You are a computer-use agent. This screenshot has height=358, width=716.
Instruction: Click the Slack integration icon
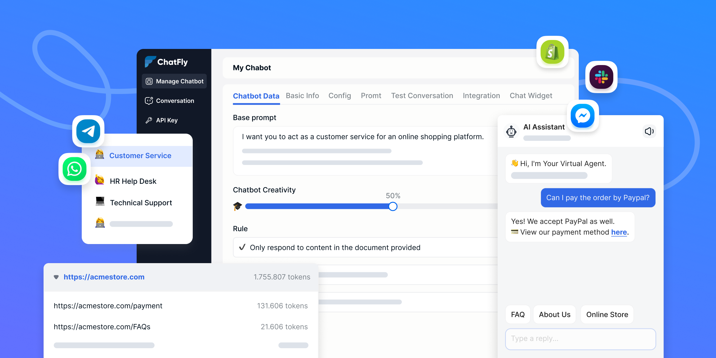[x=601, y=77]
